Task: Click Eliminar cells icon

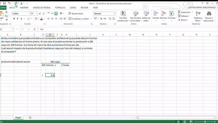Action: click(x=163, y=14)
